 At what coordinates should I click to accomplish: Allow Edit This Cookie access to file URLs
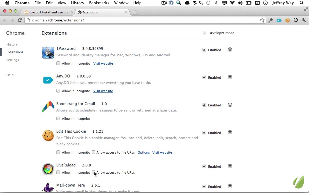(x=93, y=152)
